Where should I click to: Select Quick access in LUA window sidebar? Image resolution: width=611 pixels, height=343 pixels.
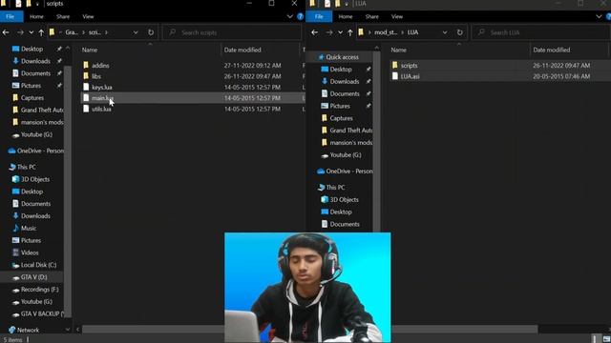click(x=342, y=57)
